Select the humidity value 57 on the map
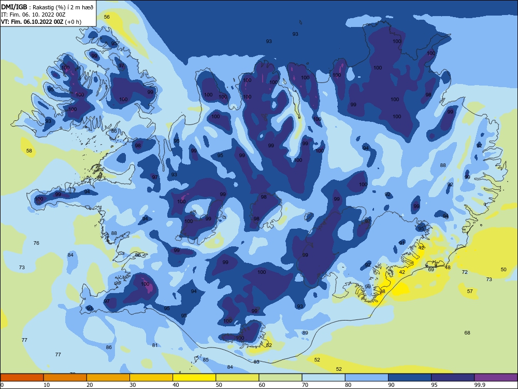Image resolution: width=518 pixels, height=389 pixels. tap(470, 291)
